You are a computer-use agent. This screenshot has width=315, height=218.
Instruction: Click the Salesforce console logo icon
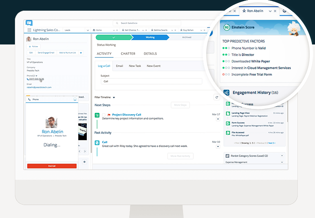[29, 23]
